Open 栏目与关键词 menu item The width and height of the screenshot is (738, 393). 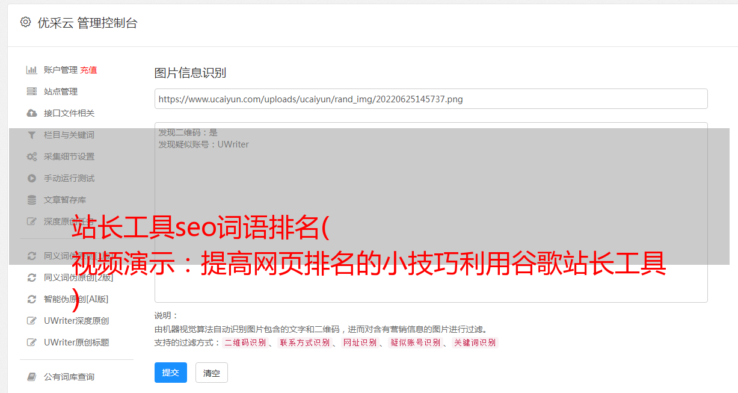(69, 135)
